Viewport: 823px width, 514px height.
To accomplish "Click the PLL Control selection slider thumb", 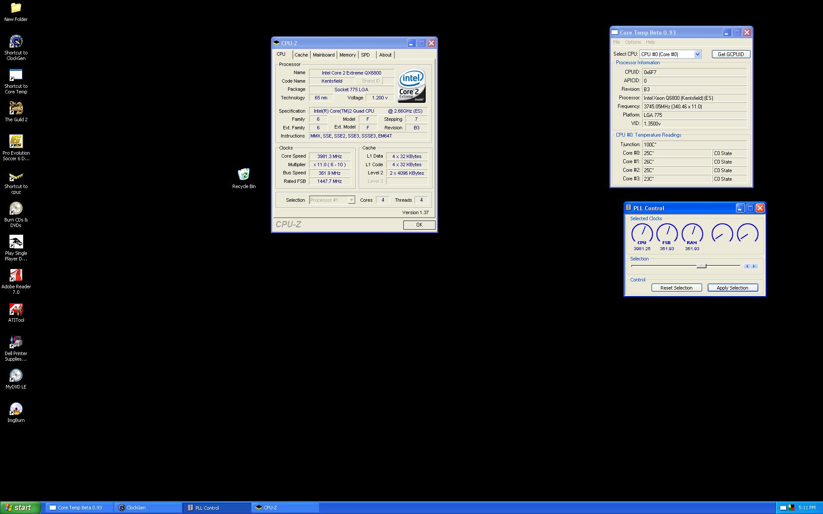I will tap(701, 266).
